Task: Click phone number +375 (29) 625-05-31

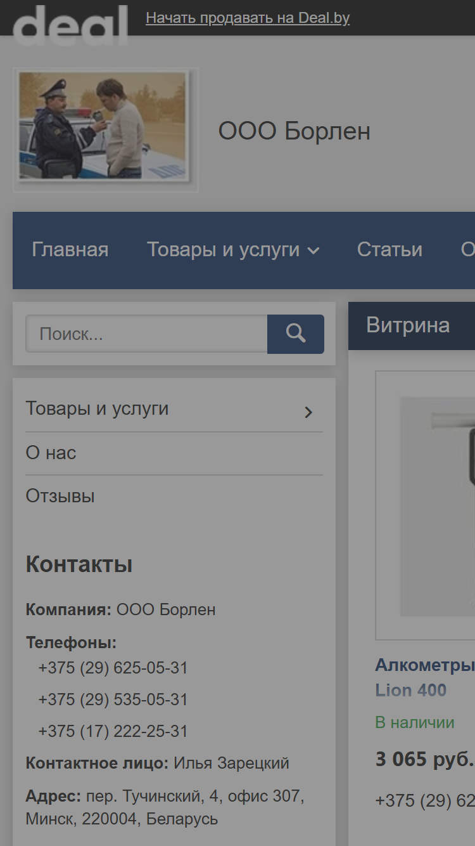Action: [113, 668]
